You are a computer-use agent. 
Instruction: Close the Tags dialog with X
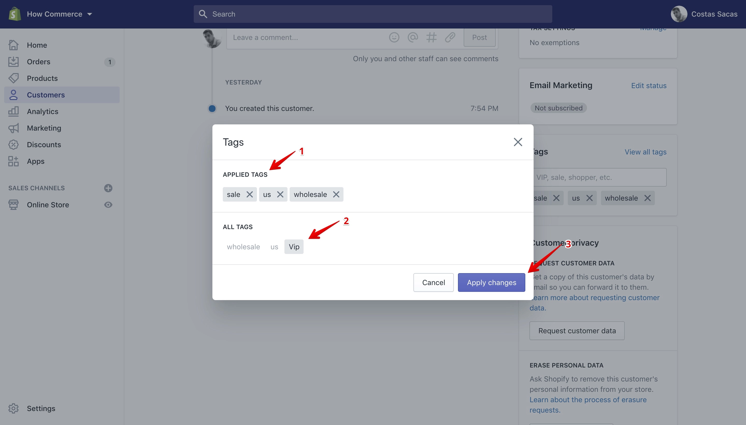[x=518, y=142]
